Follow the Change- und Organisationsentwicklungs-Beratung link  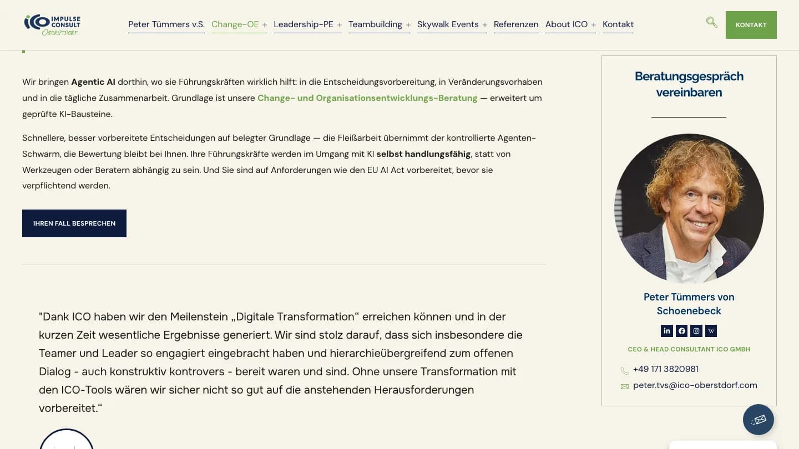(367, 98)
